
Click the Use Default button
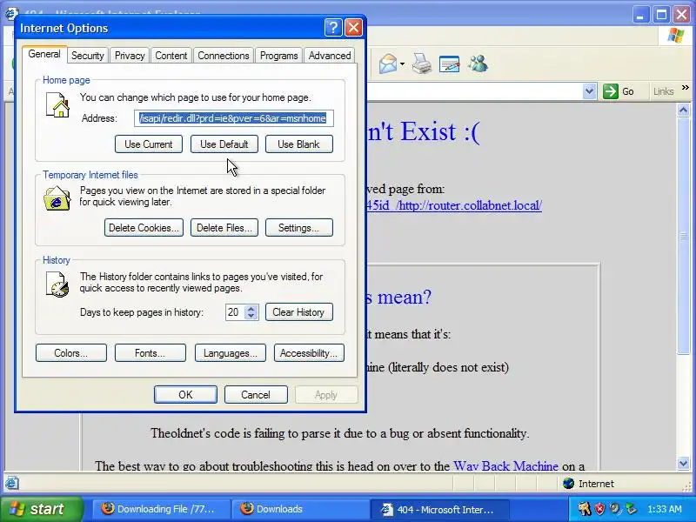(x=224, y=144)
